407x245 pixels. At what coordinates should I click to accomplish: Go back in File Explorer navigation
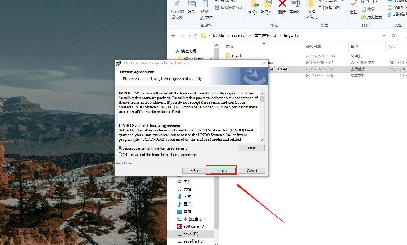(x=173, y=35)
